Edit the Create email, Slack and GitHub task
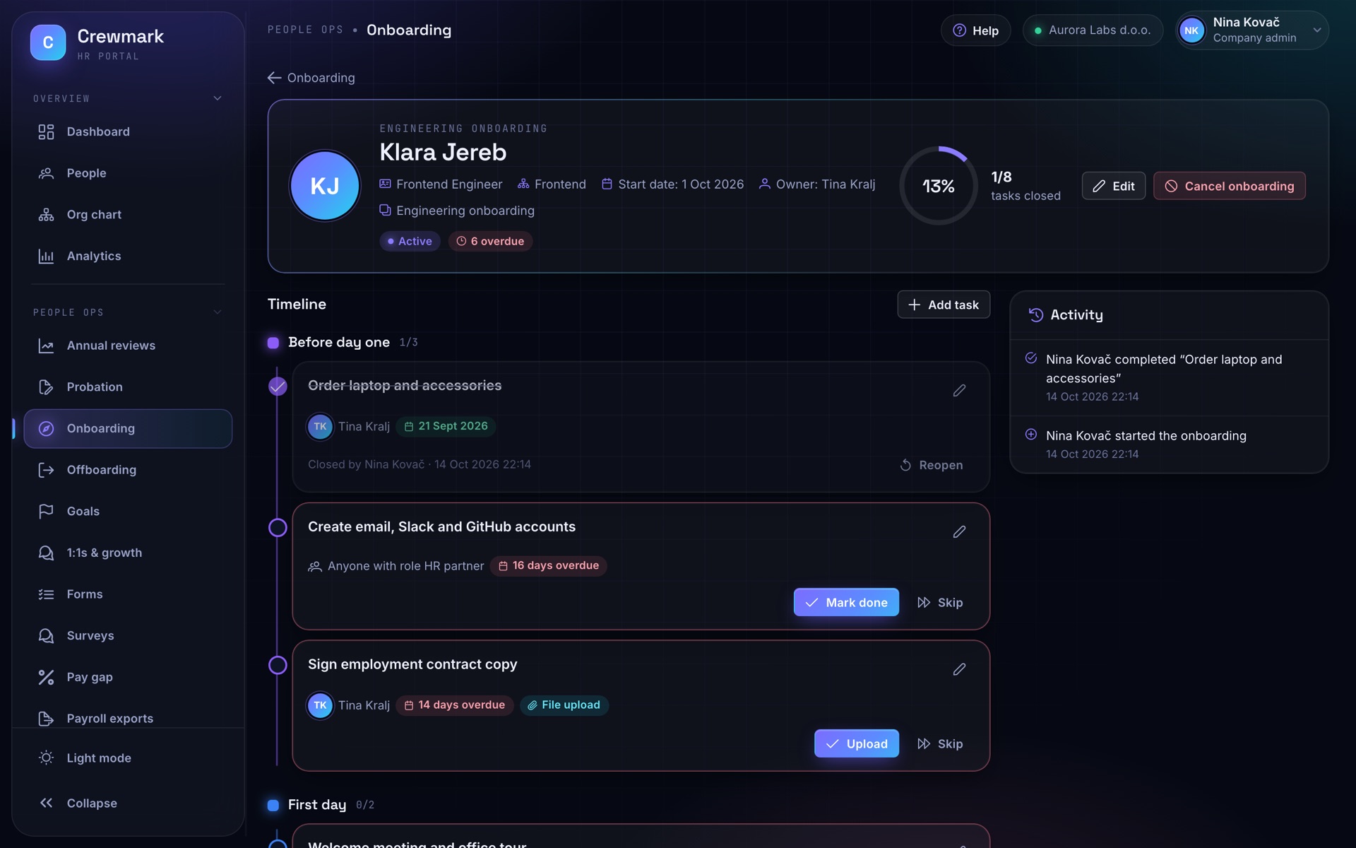Screen dimensions: 1356x848 [x=959, y=531]
